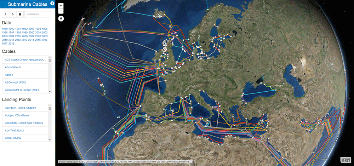Choose year 2009 from the dates
Image resolution: width=354 pixels, height=166 pixels.
click(45, 36)
